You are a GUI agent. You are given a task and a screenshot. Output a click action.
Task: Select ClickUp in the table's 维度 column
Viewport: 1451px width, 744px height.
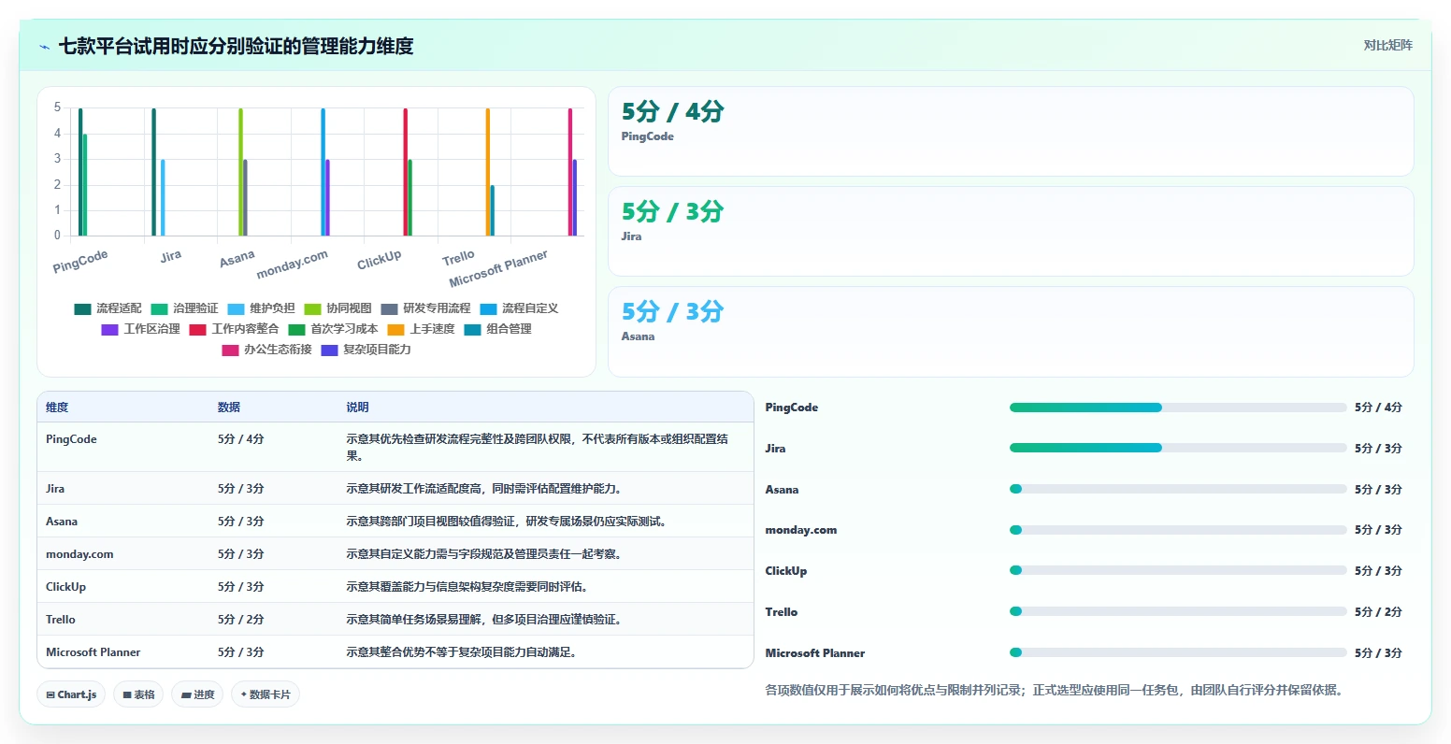click(x=65, y=587)
